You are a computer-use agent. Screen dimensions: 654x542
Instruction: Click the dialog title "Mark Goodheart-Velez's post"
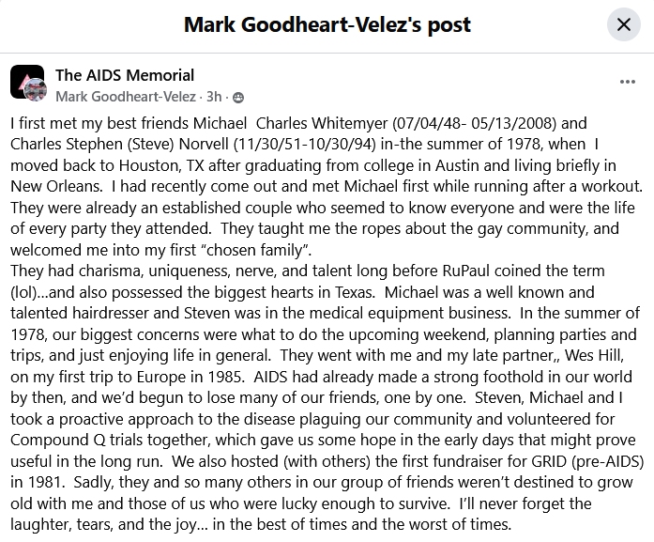pyautogui.click(x=327, y=24)
